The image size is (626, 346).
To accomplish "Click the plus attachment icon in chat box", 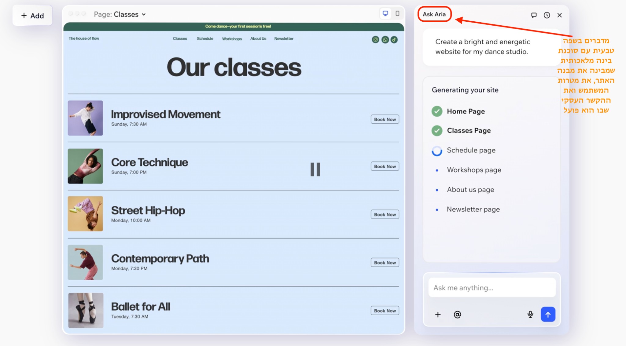I will tap(438, 314).
